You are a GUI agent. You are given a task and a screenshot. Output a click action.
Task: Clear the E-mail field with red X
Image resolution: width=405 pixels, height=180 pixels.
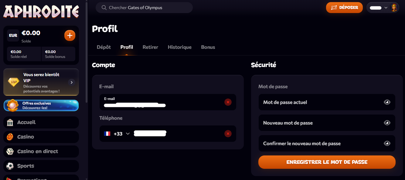[228, 102]
